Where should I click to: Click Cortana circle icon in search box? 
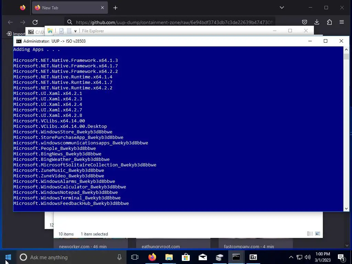[x=23, y=257]
